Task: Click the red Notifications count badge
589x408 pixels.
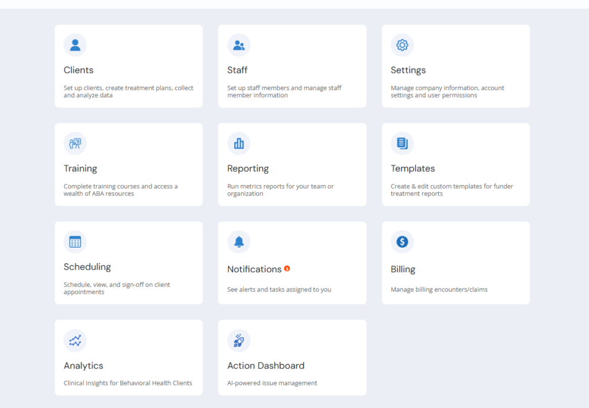Action: [287, 268]
